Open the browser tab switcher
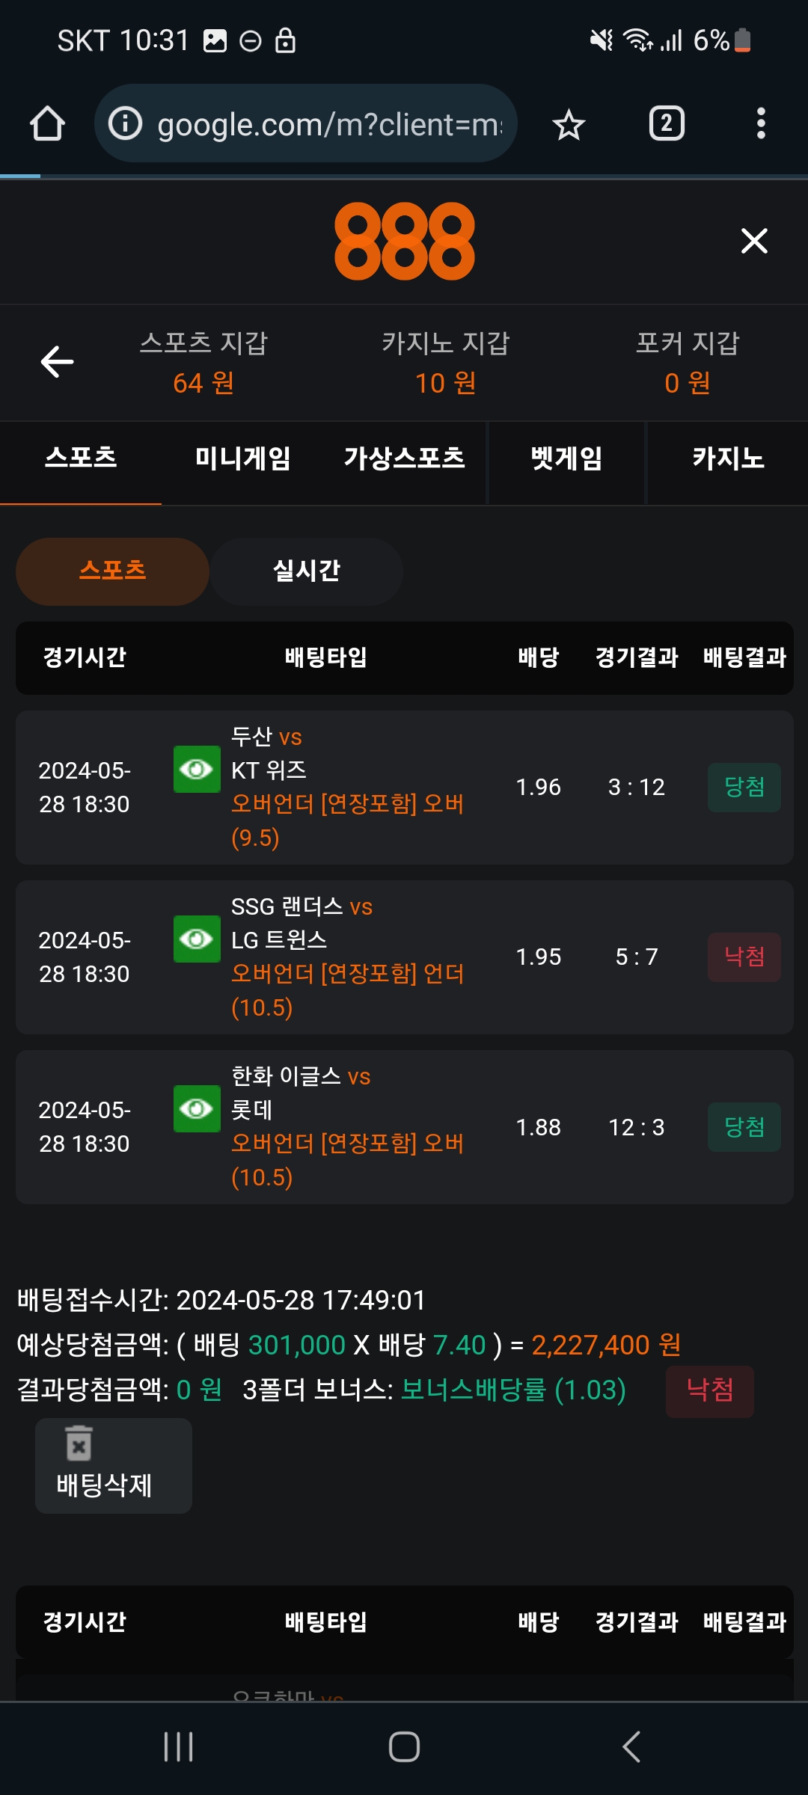Image resolution: width=808 pixels, height=1795 pixels. (666, 124)
